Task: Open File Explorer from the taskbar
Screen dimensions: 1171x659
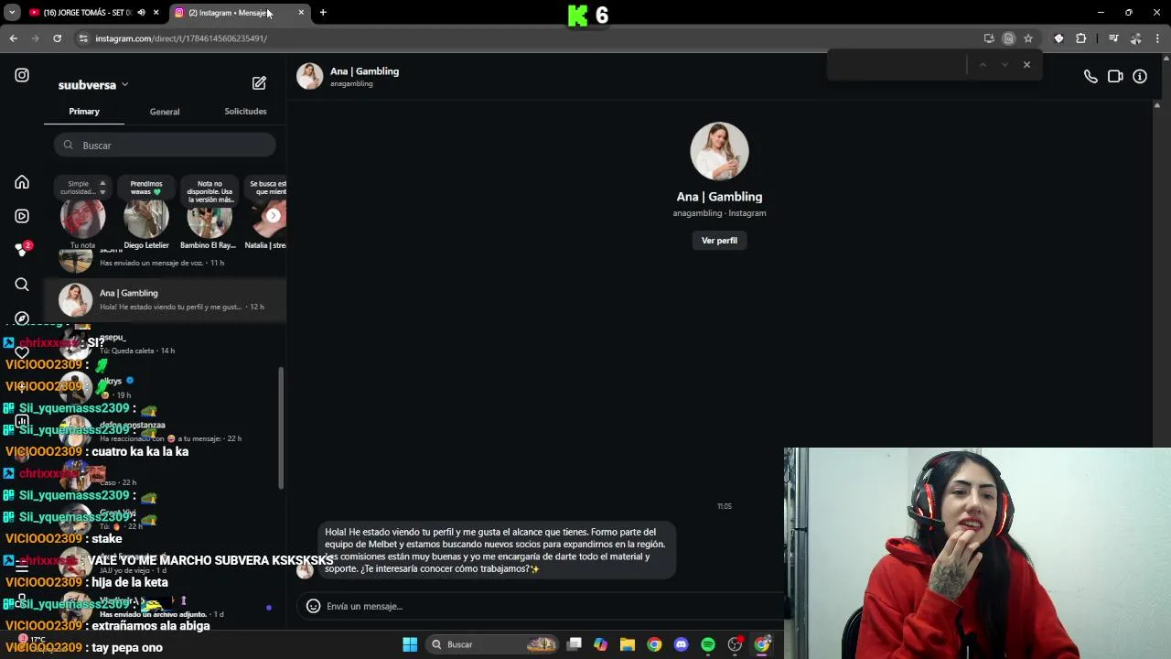Action: tap(628, 644)
